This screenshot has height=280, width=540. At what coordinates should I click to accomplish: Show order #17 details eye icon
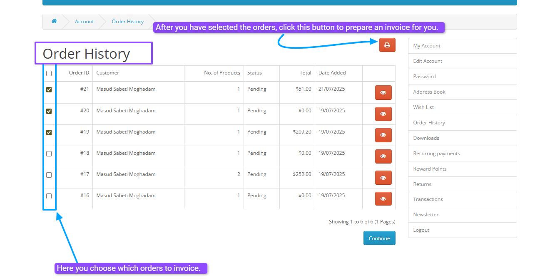383,178
